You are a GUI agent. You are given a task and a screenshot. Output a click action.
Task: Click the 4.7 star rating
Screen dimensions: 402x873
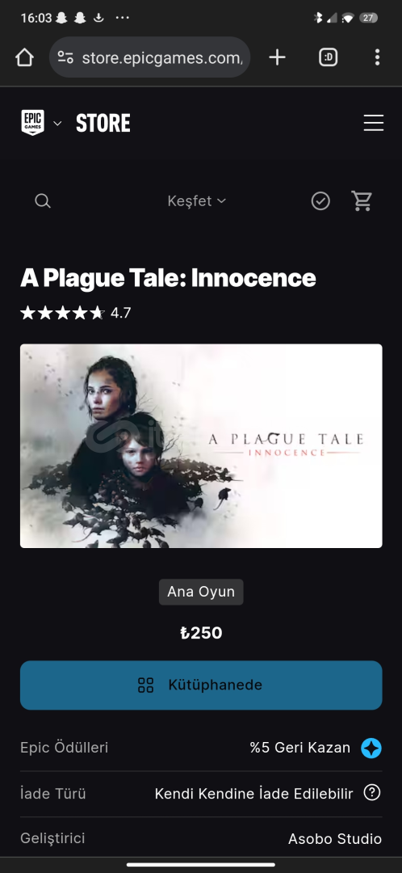(76, 313)
